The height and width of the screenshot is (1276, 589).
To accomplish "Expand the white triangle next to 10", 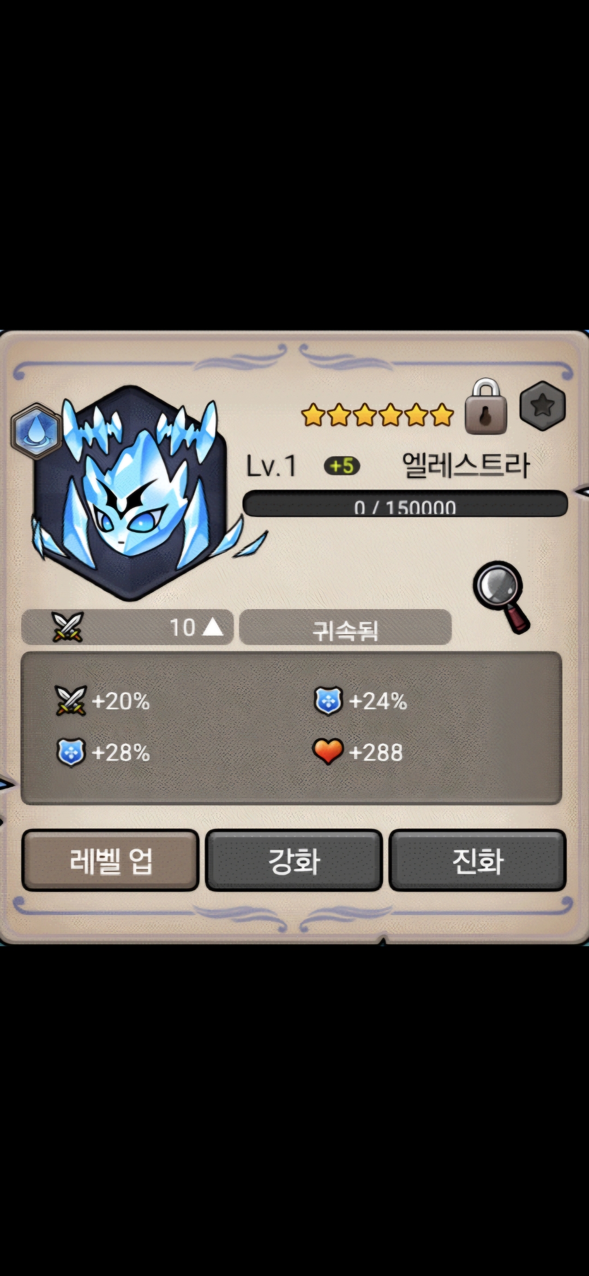I will 213,627.
